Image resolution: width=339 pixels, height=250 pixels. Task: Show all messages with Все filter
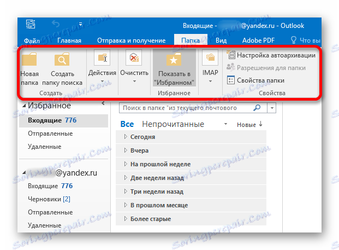pos(127,124)
